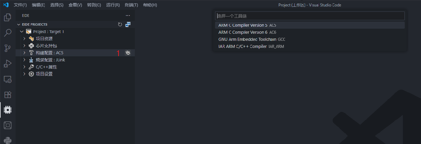
Task: Expand the 芯片支持包 tree node
Action: 24,46
